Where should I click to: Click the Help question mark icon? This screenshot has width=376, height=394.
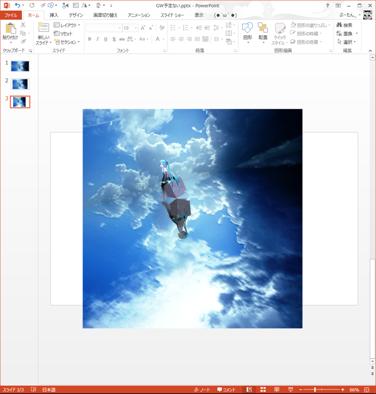click(x=327, y=5)
